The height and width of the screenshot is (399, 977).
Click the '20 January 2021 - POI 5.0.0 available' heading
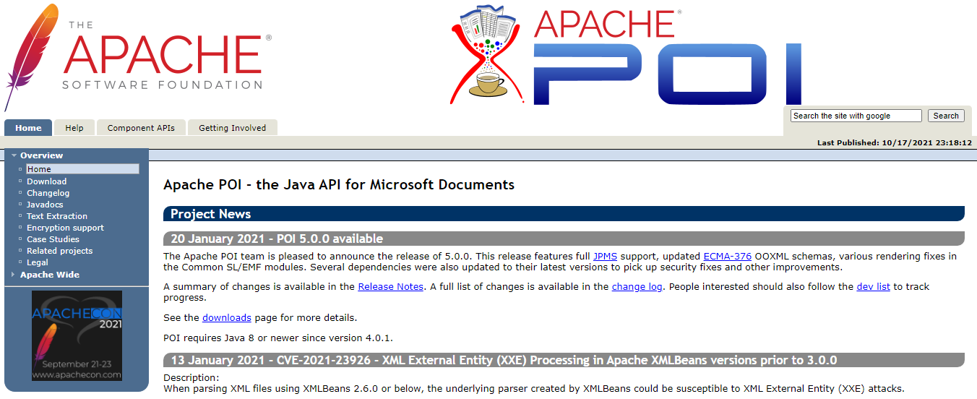pyautogui.click(x=564, y=239)
